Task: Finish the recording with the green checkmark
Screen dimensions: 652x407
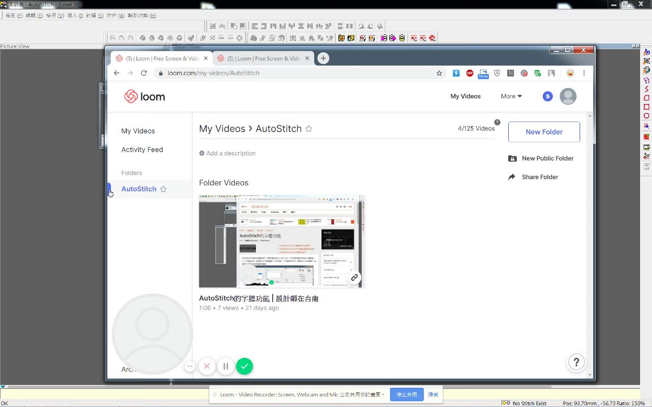Action: [244, 366]
